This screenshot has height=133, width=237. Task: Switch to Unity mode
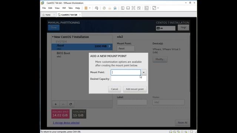coord(139,8)
